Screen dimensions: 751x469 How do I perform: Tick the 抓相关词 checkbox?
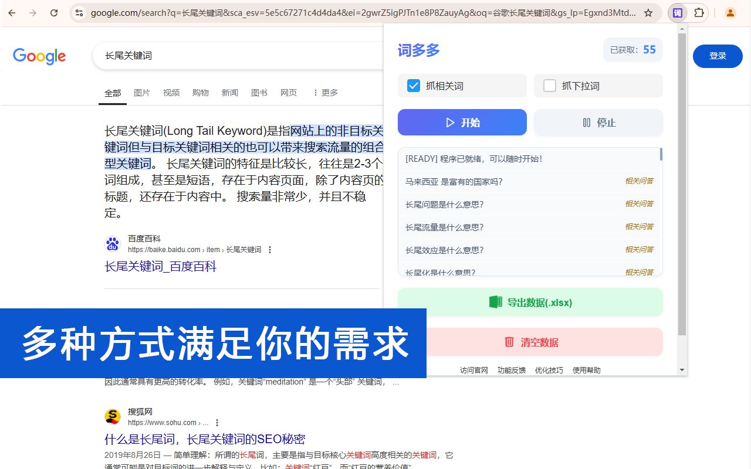pyautogui.click(x=414, y=86)
